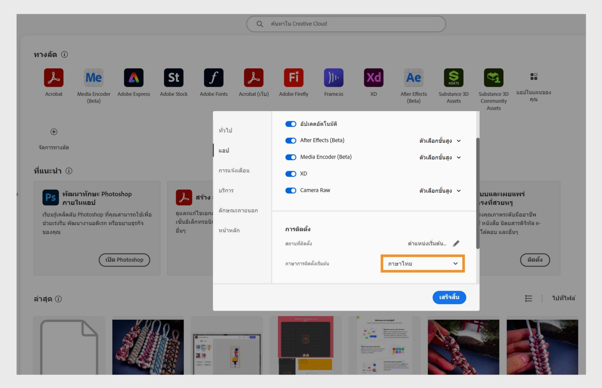Image resolution: width=602 pixels, height=388 pixels.
Task: Select the ทั่วไป tab in preferences
Action: 225,130
